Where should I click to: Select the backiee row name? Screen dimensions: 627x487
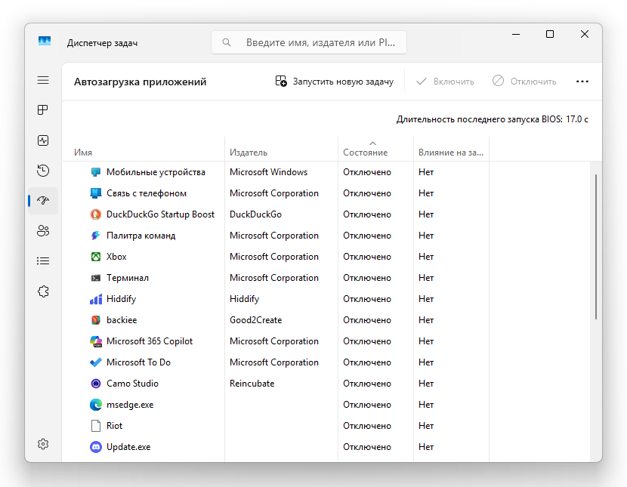pyautogui.click(x=122, y=320)
